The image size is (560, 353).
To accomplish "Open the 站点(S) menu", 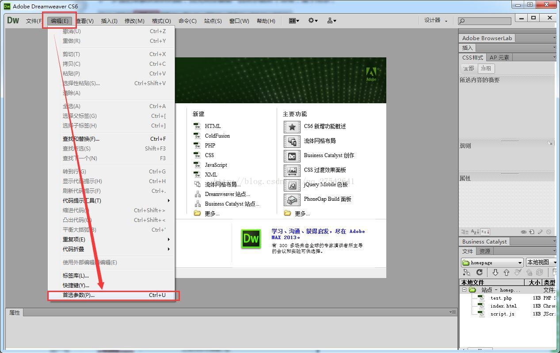I will pos(213,21).
